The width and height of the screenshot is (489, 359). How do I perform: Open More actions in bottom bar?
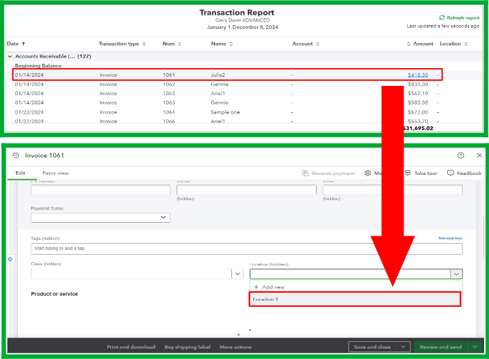pyautogui.click(x=236, y=347)
